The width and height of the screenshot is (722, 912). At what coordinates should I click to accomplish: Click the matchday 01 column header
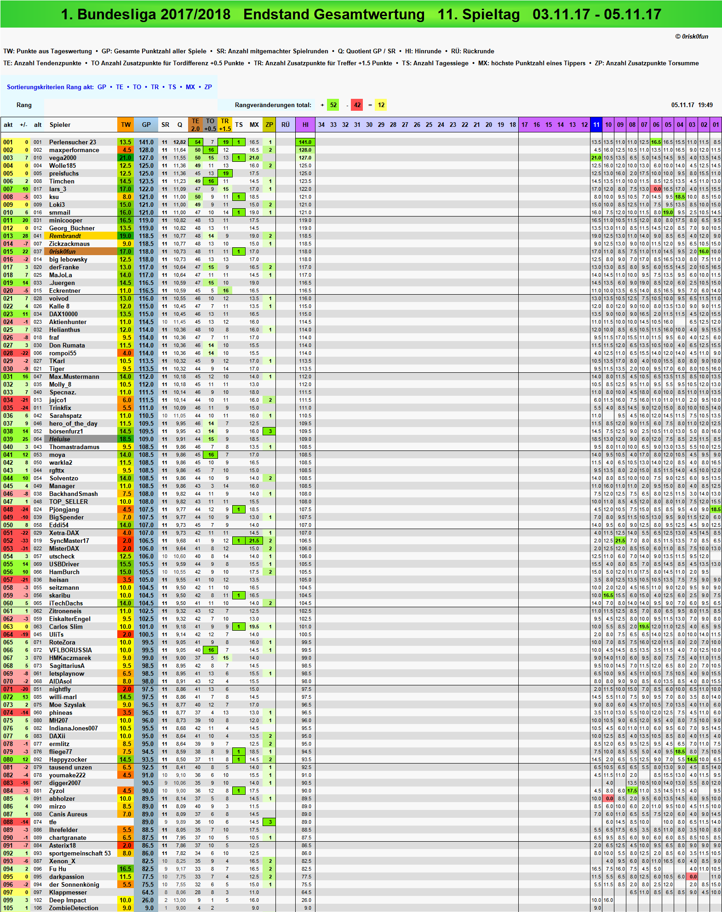click(x=716, y=125)
